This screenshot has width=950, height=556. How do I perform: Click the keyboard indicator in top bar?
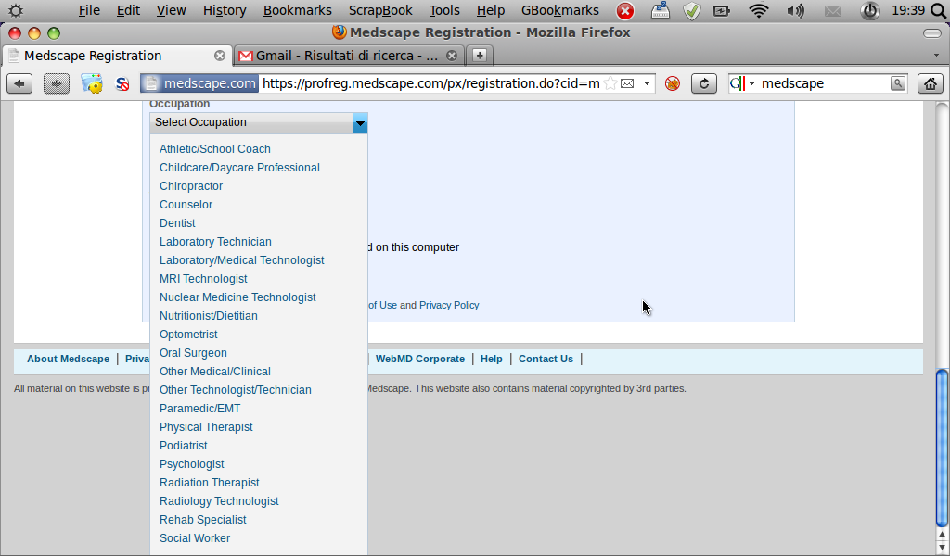click(x=661, y=11)
